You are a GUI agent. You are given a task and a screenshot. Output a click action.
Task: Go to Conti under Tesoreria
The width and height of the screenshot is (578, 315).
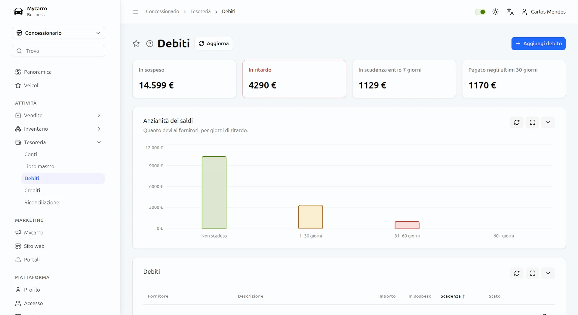click(x=63, y=154)
